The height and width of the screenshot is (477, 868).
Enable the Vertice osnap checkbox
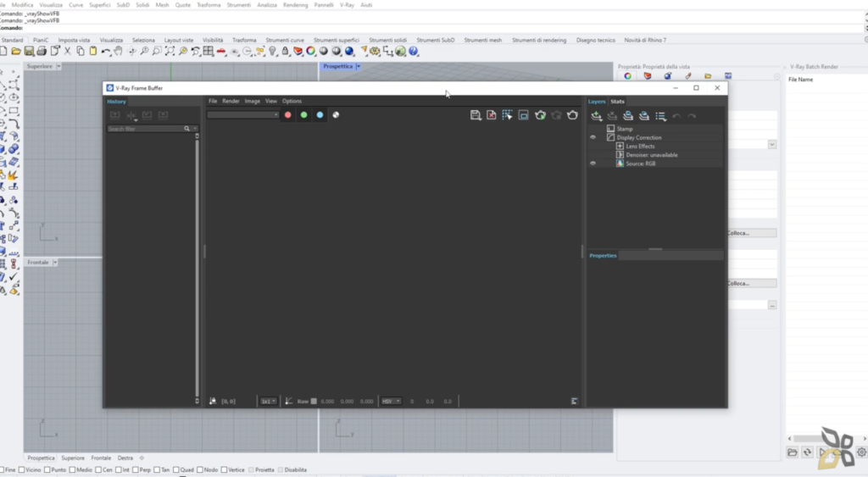tap(224, 470)
